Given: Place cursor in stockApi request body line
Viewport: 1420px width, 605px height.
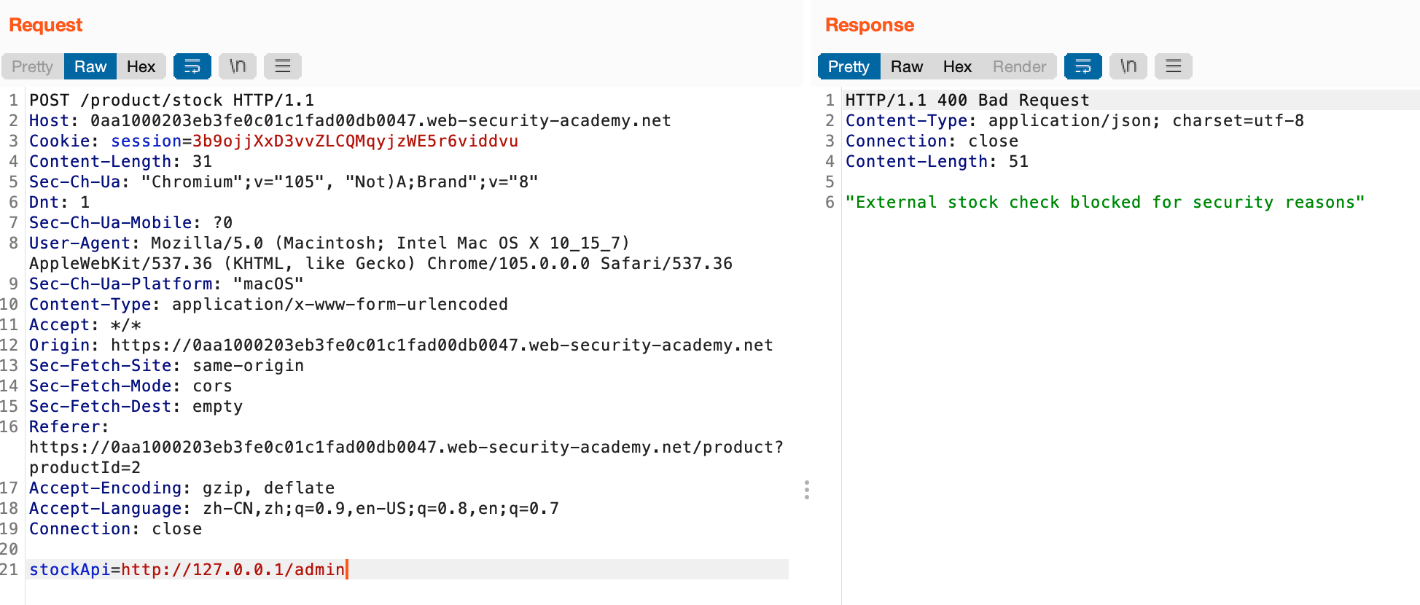Looking at the screenshot, I should (x=407, y=569).
